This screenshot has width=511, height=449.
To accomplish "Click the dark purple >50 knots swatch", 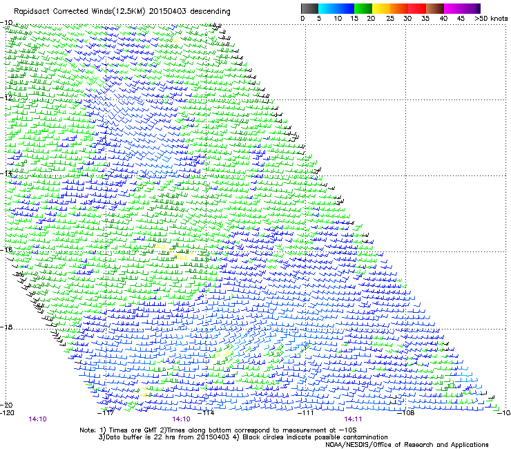I will pyautogui.click(x=479, y=8).
